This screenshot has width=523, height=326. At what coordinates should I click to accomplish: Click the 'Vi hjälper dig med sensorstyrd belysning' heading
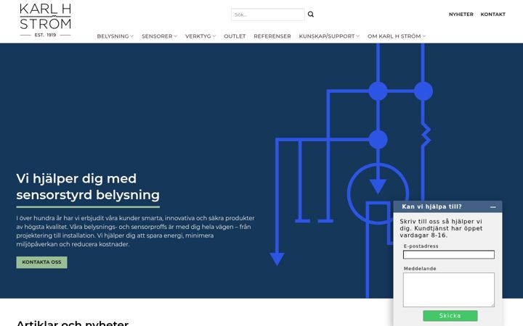tap(88, 187)
